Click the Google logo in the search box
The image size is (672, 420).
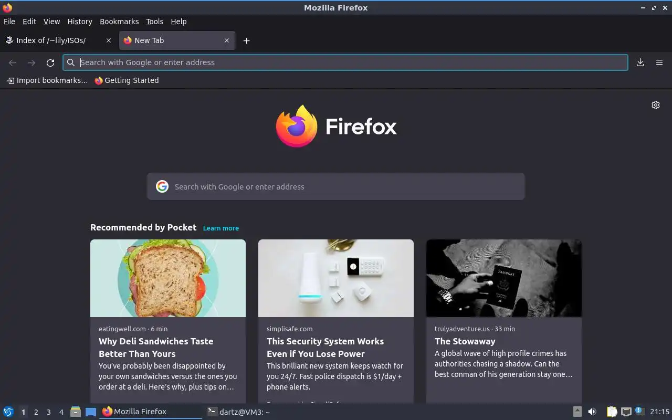pyautogui.click(x=162, y=186)
